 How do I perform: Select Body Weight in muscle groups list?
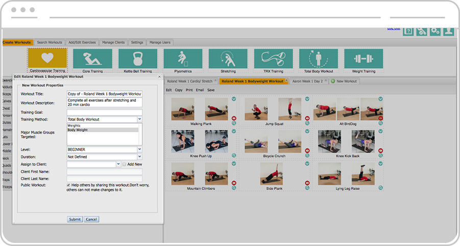coord(103,130)
